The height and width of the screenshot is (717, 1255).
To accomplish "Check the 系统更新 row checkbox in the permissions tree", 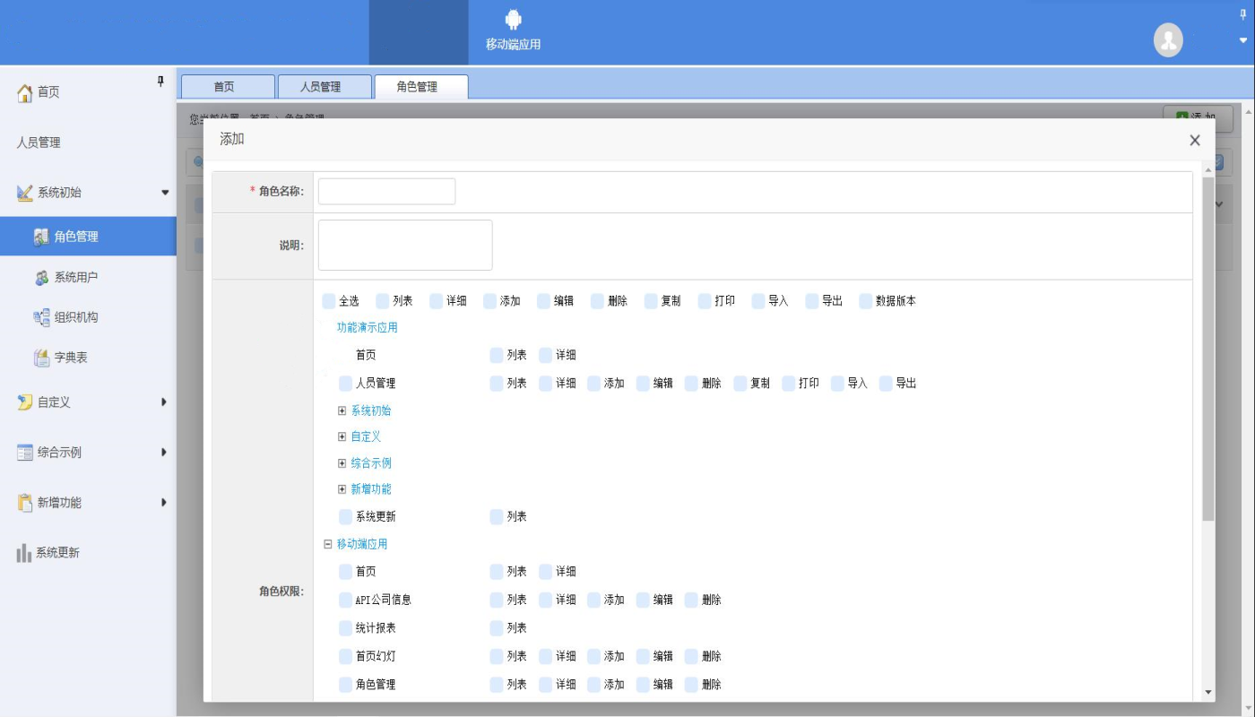I will (346, 517).
